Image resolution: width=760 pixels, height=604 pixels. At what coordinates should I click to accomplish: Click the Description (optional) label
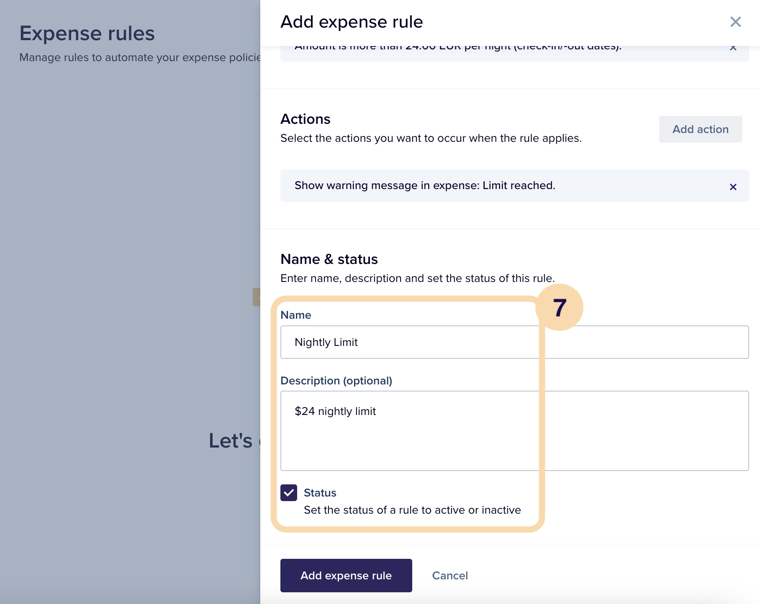coord(336,381)
